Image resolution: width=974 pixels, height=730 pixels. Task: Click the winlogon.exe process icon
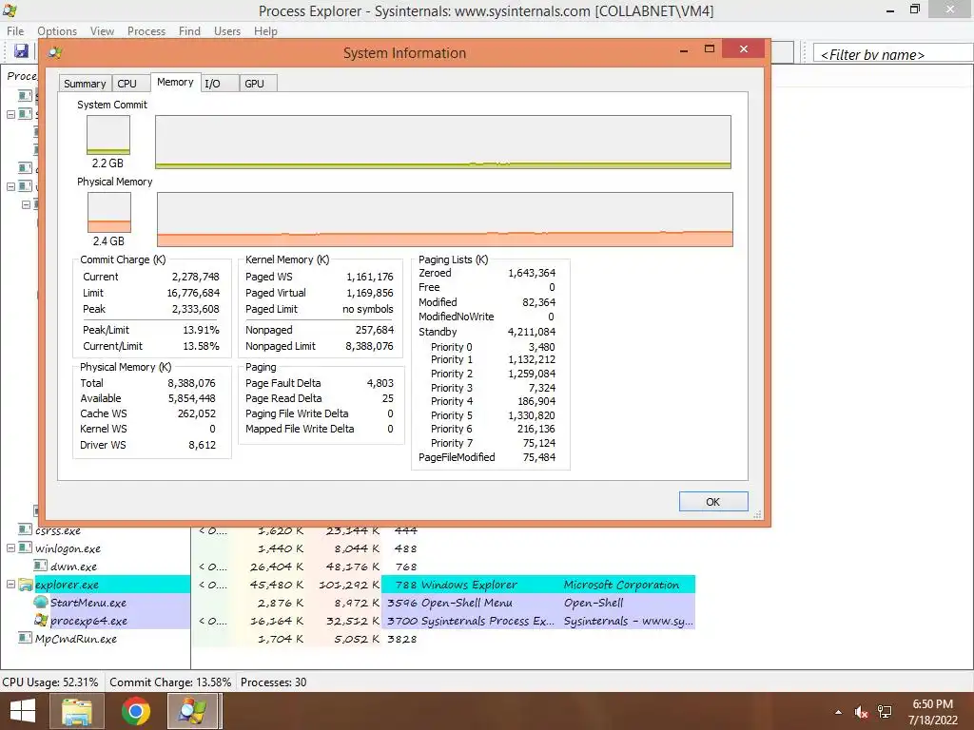pyautogui.click(x=26, y=548)
